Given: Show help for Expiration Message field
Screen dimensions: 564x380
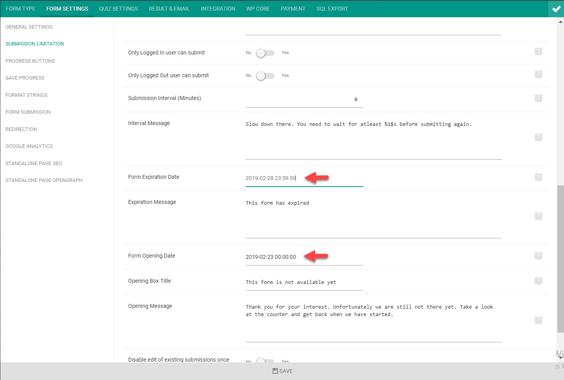Looking at the screenshot, I should tap(539, 216).
